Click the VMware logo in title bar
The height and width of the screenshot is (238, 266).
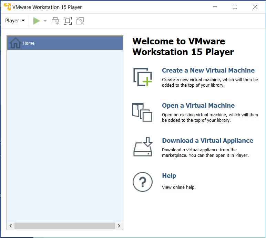(x=7, y=7)
